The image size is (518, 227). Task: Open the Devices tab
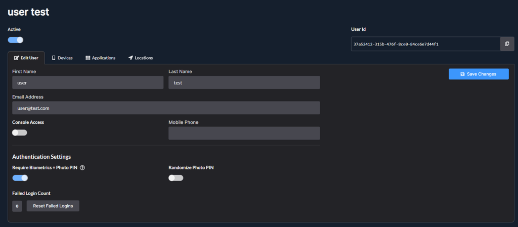point(62,58)
